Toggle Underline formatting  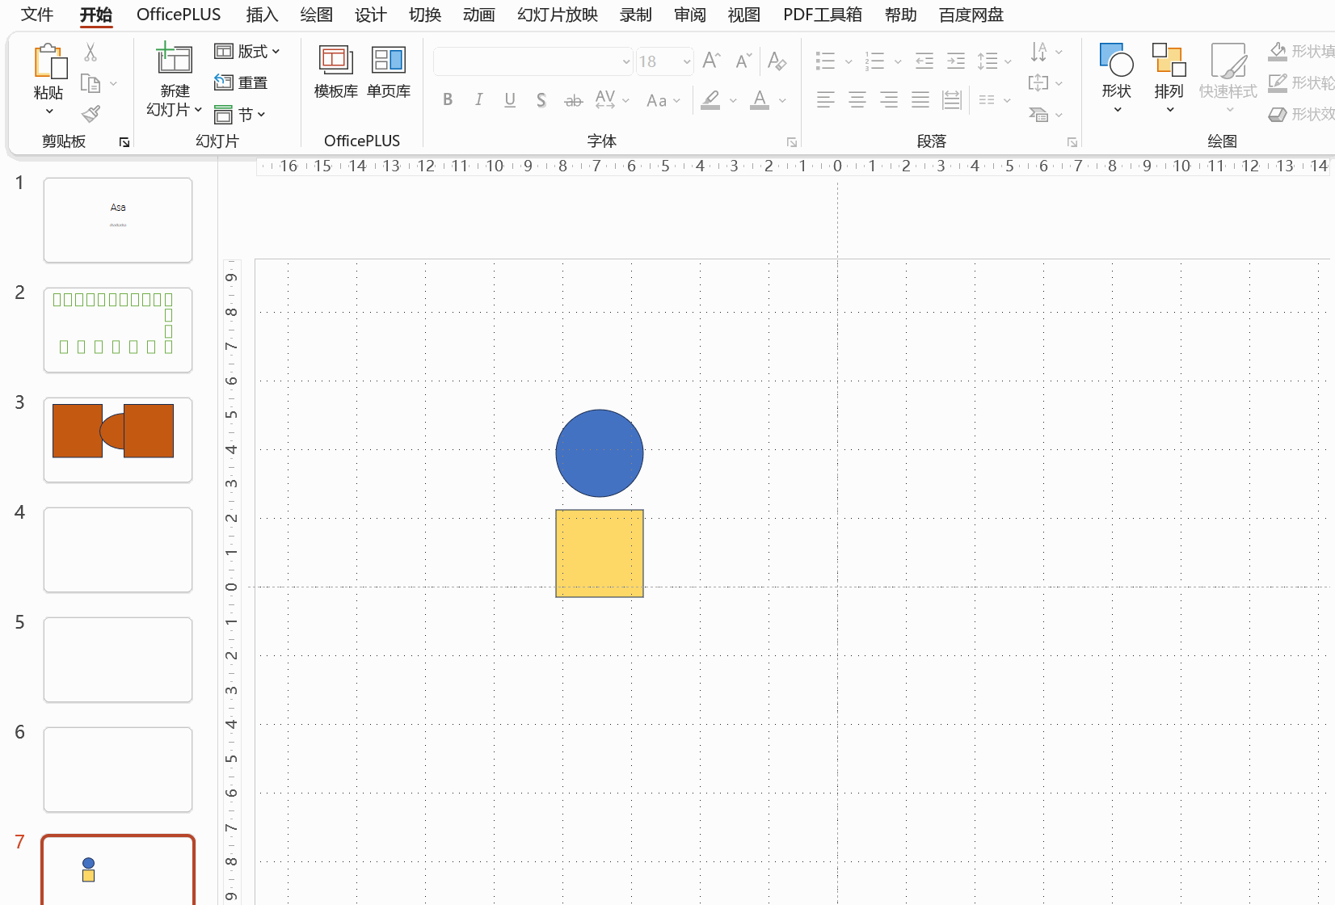[510, 100]
